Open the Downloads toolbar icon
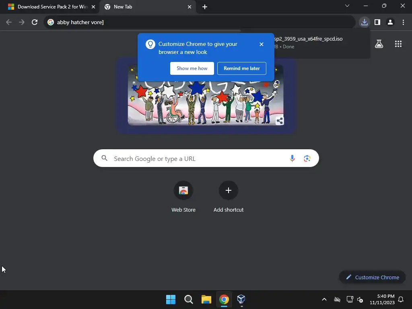 (364, 22)
